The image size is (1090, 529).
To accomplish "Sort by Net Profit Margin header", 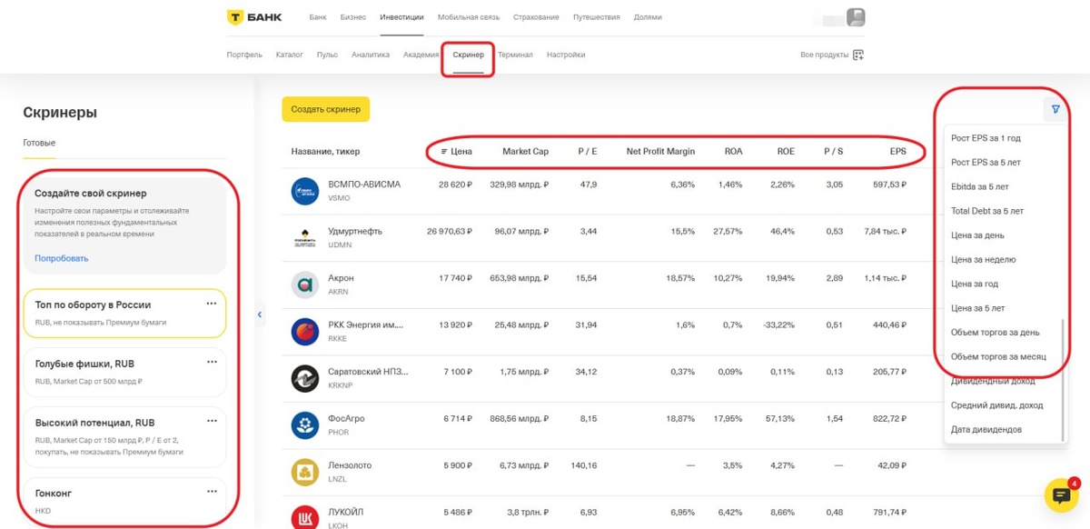I will (660, 152).
